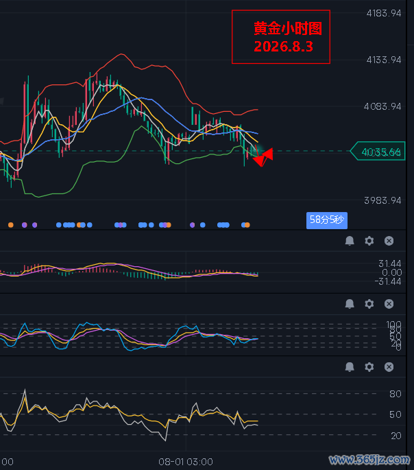Select the rightmost orange event marker
Image resolution: width=414 pixels, height=470 pixels.
pyautogui.click(x=247, y=225)
